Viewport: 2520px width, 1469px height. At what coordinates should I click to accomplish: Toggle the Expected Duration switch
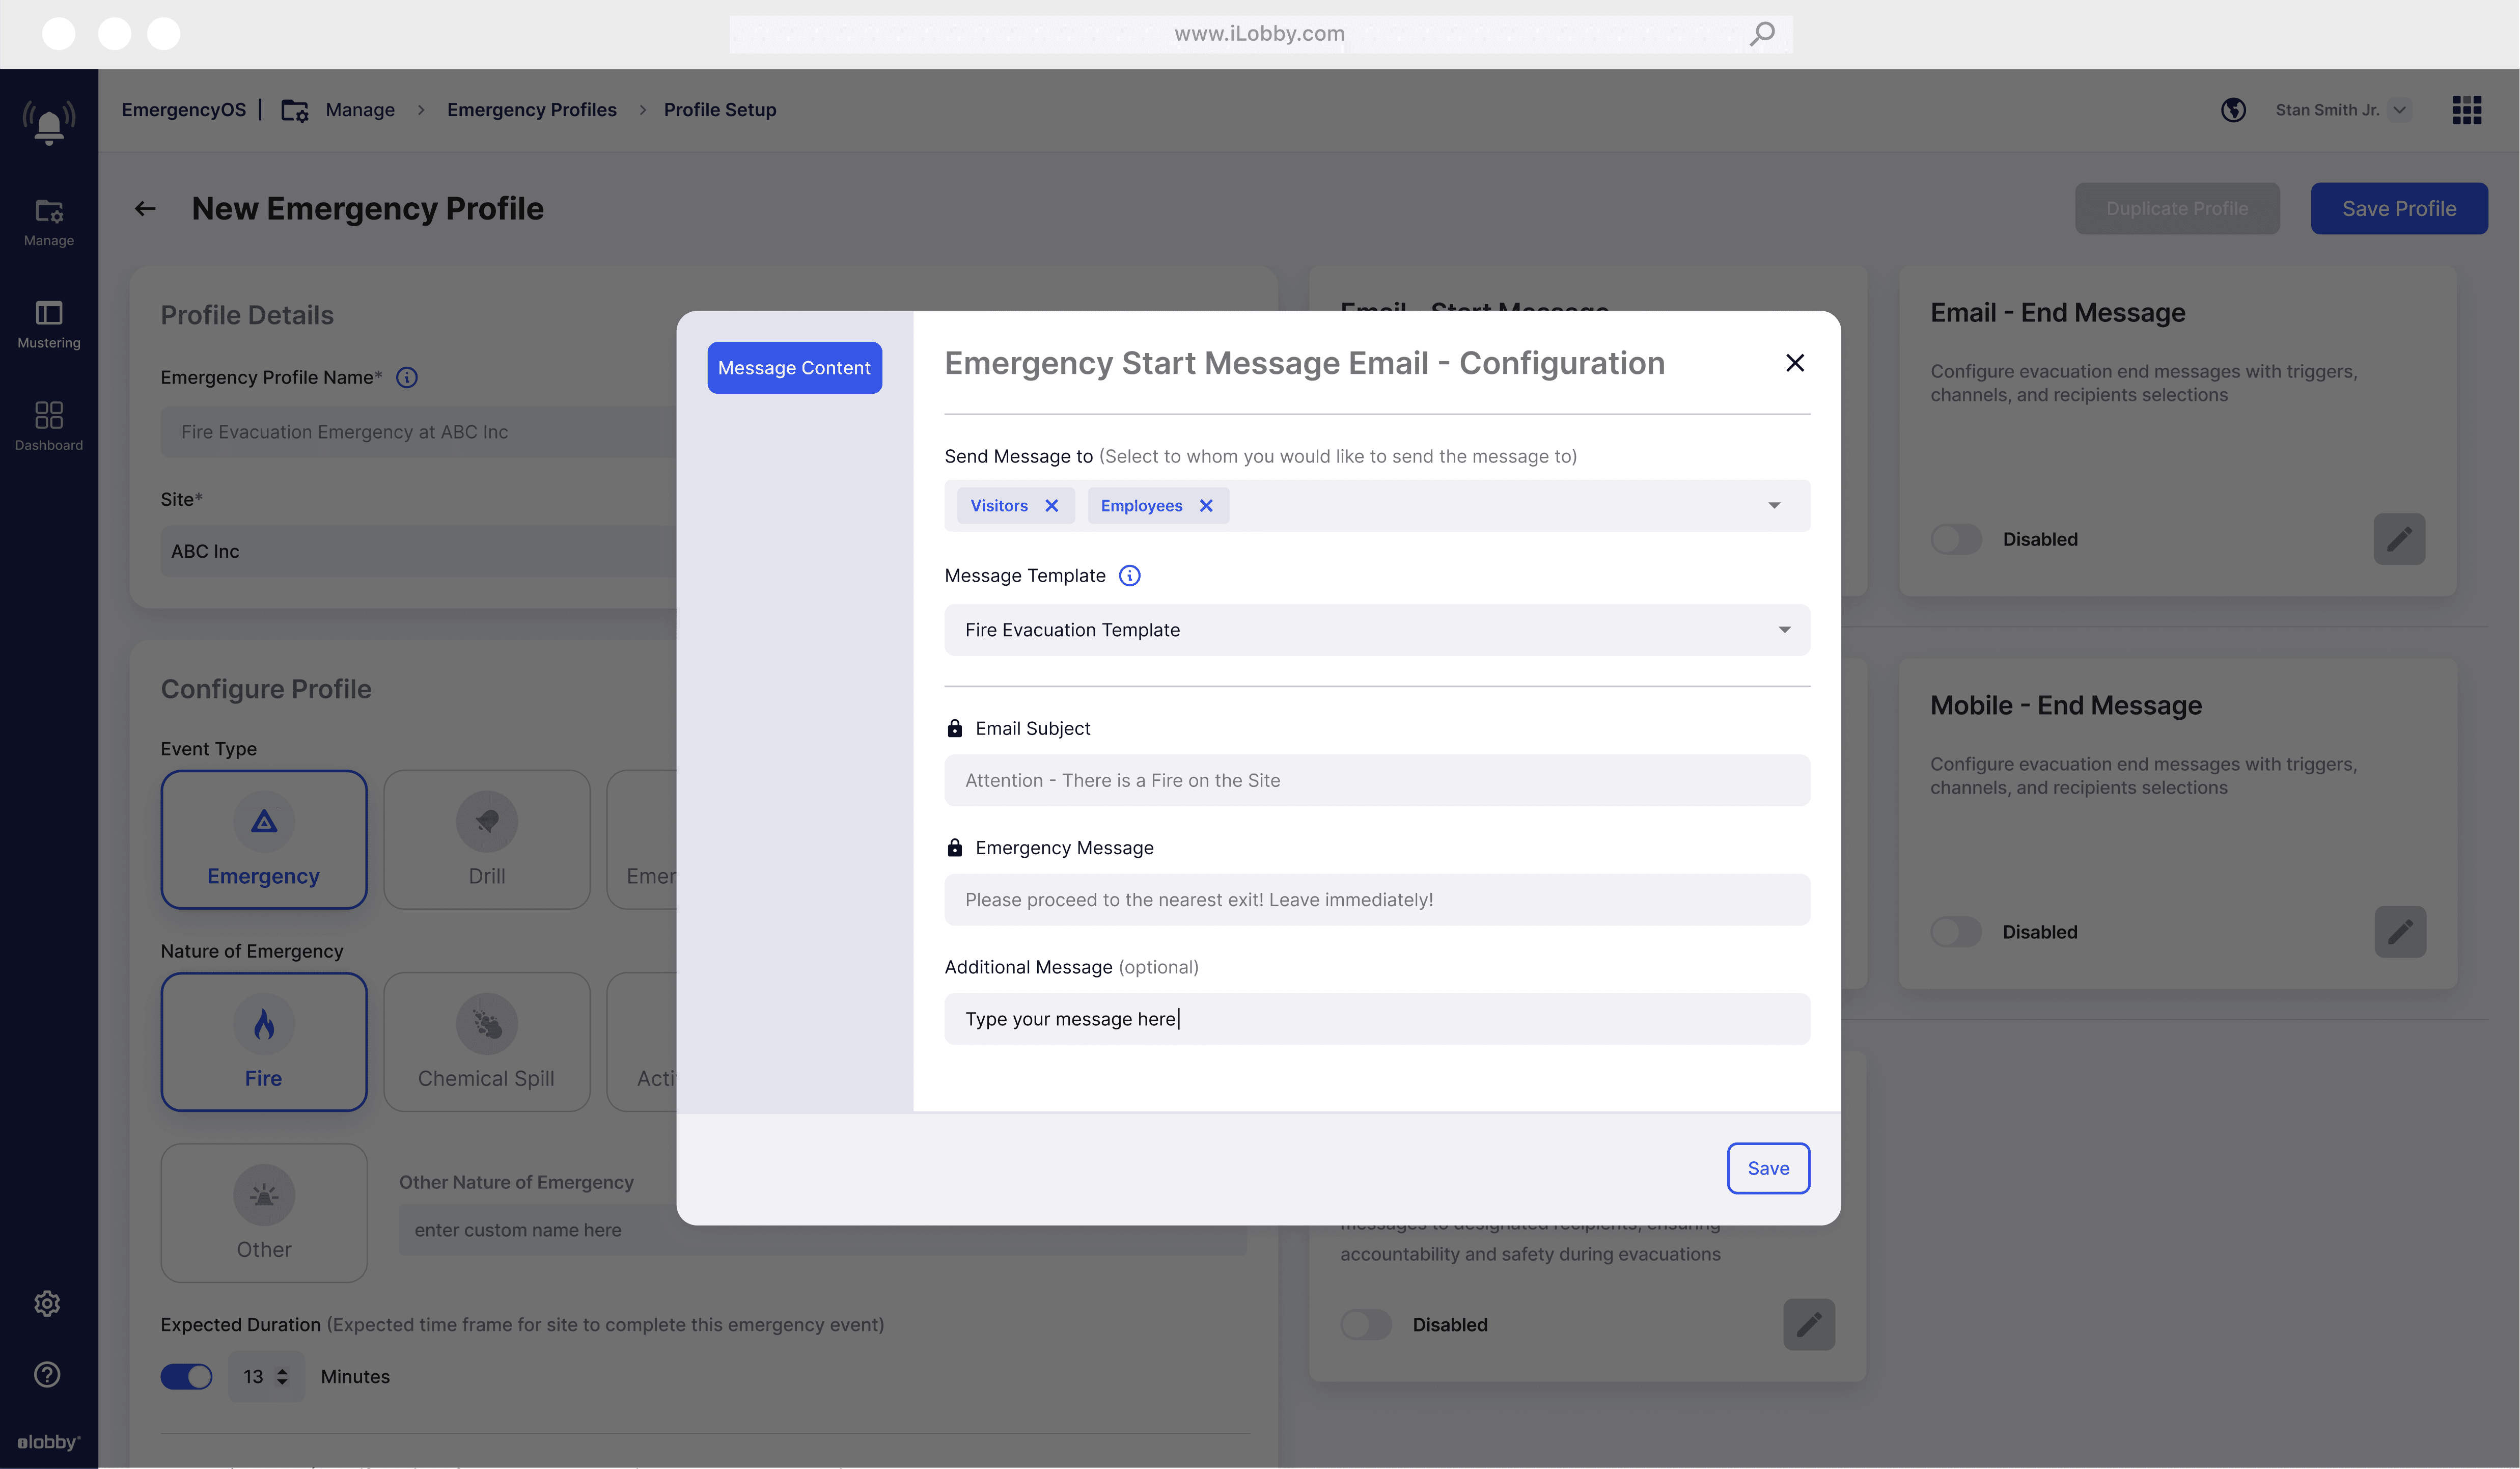point(186,1376)
